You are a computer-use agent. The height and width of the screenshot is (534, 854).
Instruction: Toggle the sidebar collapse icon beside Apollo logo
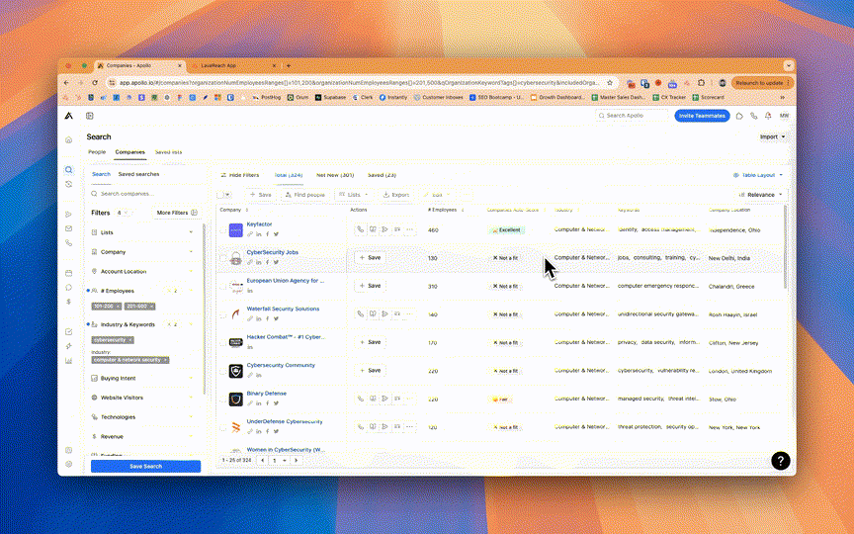click(90, 116)
